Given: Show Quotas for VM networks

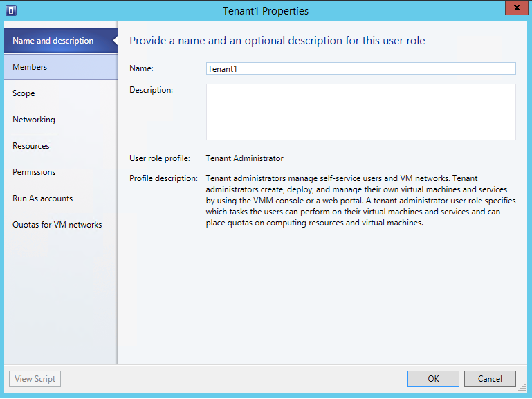Looking at the screenshot, I should pos(57,225).
